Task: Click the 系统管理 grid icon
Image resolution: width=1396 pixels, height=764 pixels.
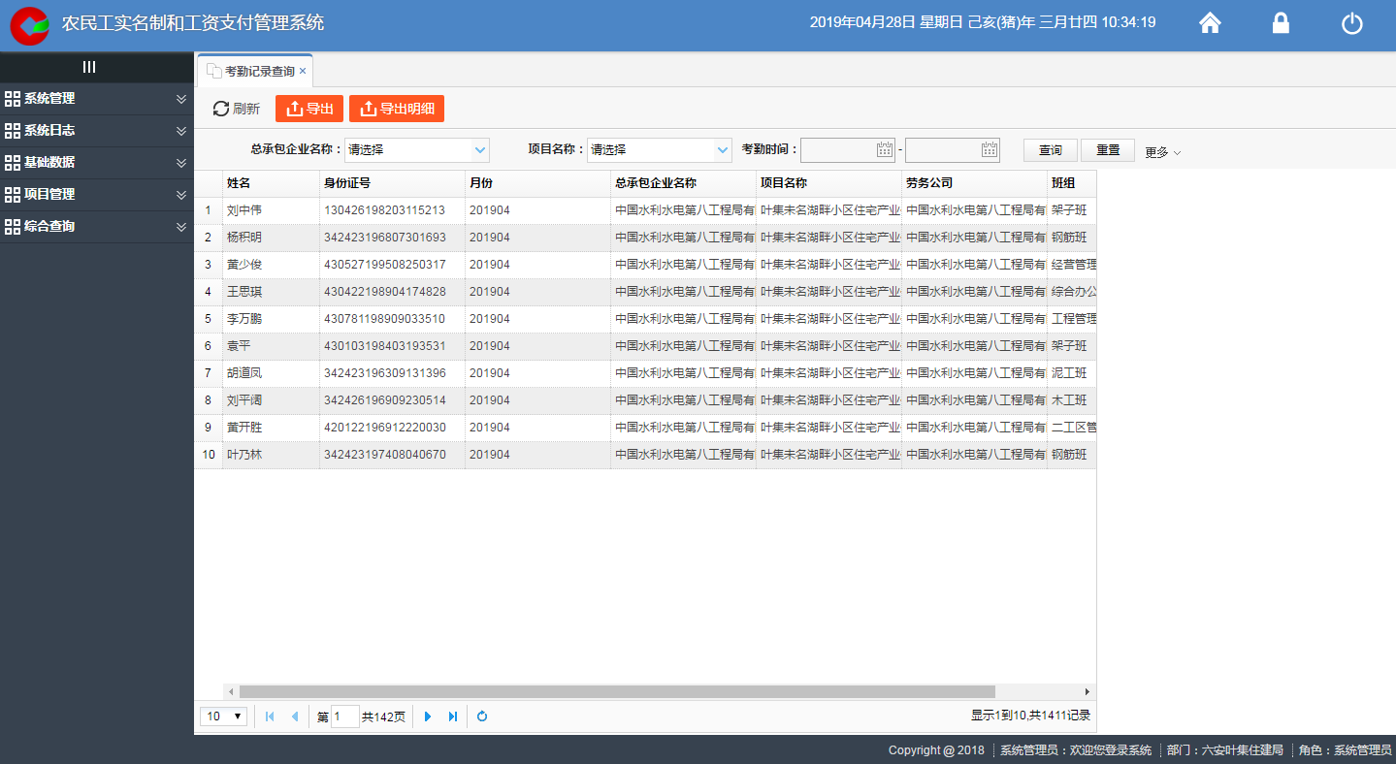Action: [x=13, y=99]
